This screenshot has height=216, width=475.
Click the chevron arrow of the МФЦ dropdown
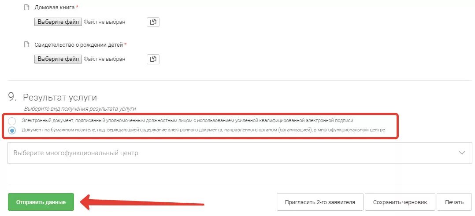(462, 153)
